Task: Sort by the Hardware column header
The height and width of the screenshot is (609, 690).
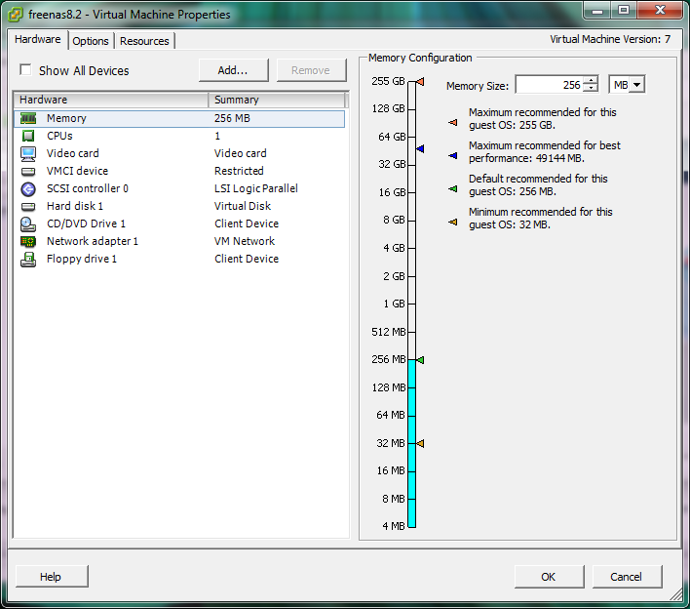Action: tap(111, 100)
